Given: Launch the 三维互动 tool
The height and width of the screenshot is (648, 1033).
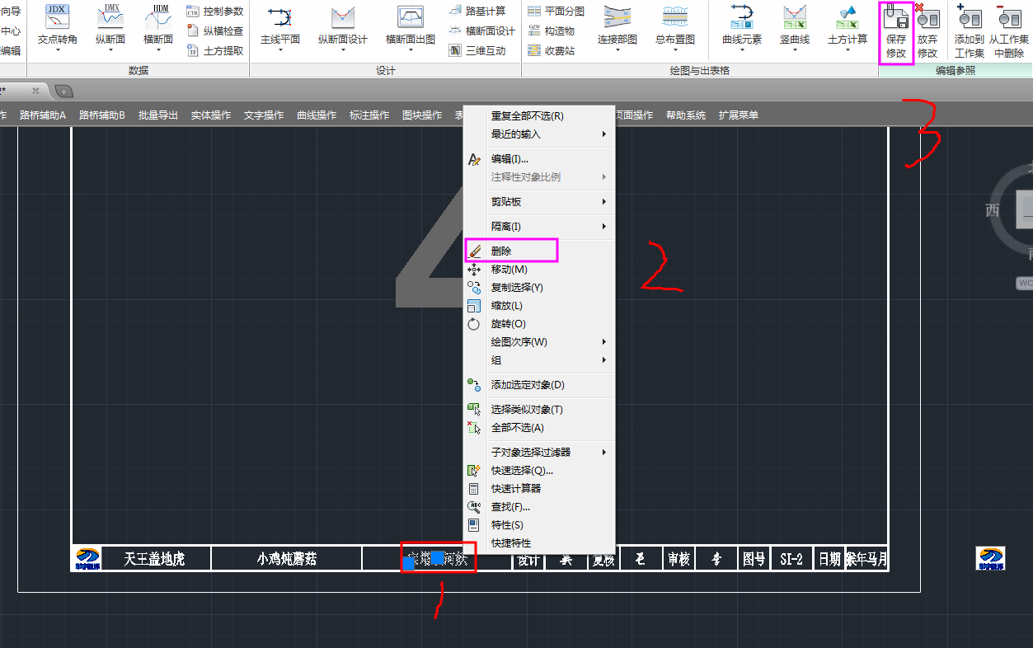Looking at the screenshot, I should tap(477, 50).
